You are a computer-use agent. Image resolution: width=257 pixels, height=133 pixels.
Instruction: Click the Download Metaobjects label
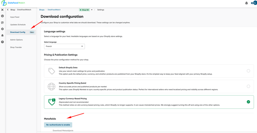pos(63,130)
